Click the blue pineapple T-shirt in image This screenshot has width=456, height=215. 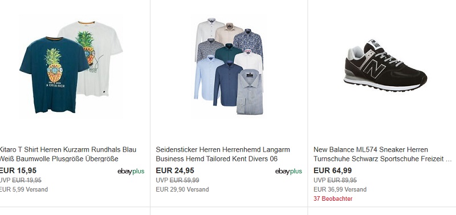point(54,75)
